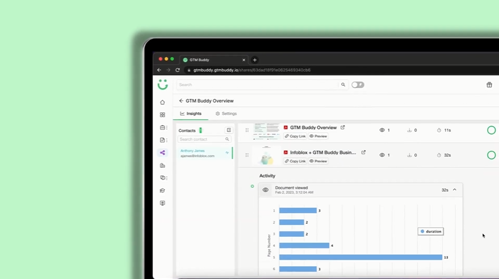Select the GTM Buddy browser tab
499x279 pixels.
pos(213,60)
